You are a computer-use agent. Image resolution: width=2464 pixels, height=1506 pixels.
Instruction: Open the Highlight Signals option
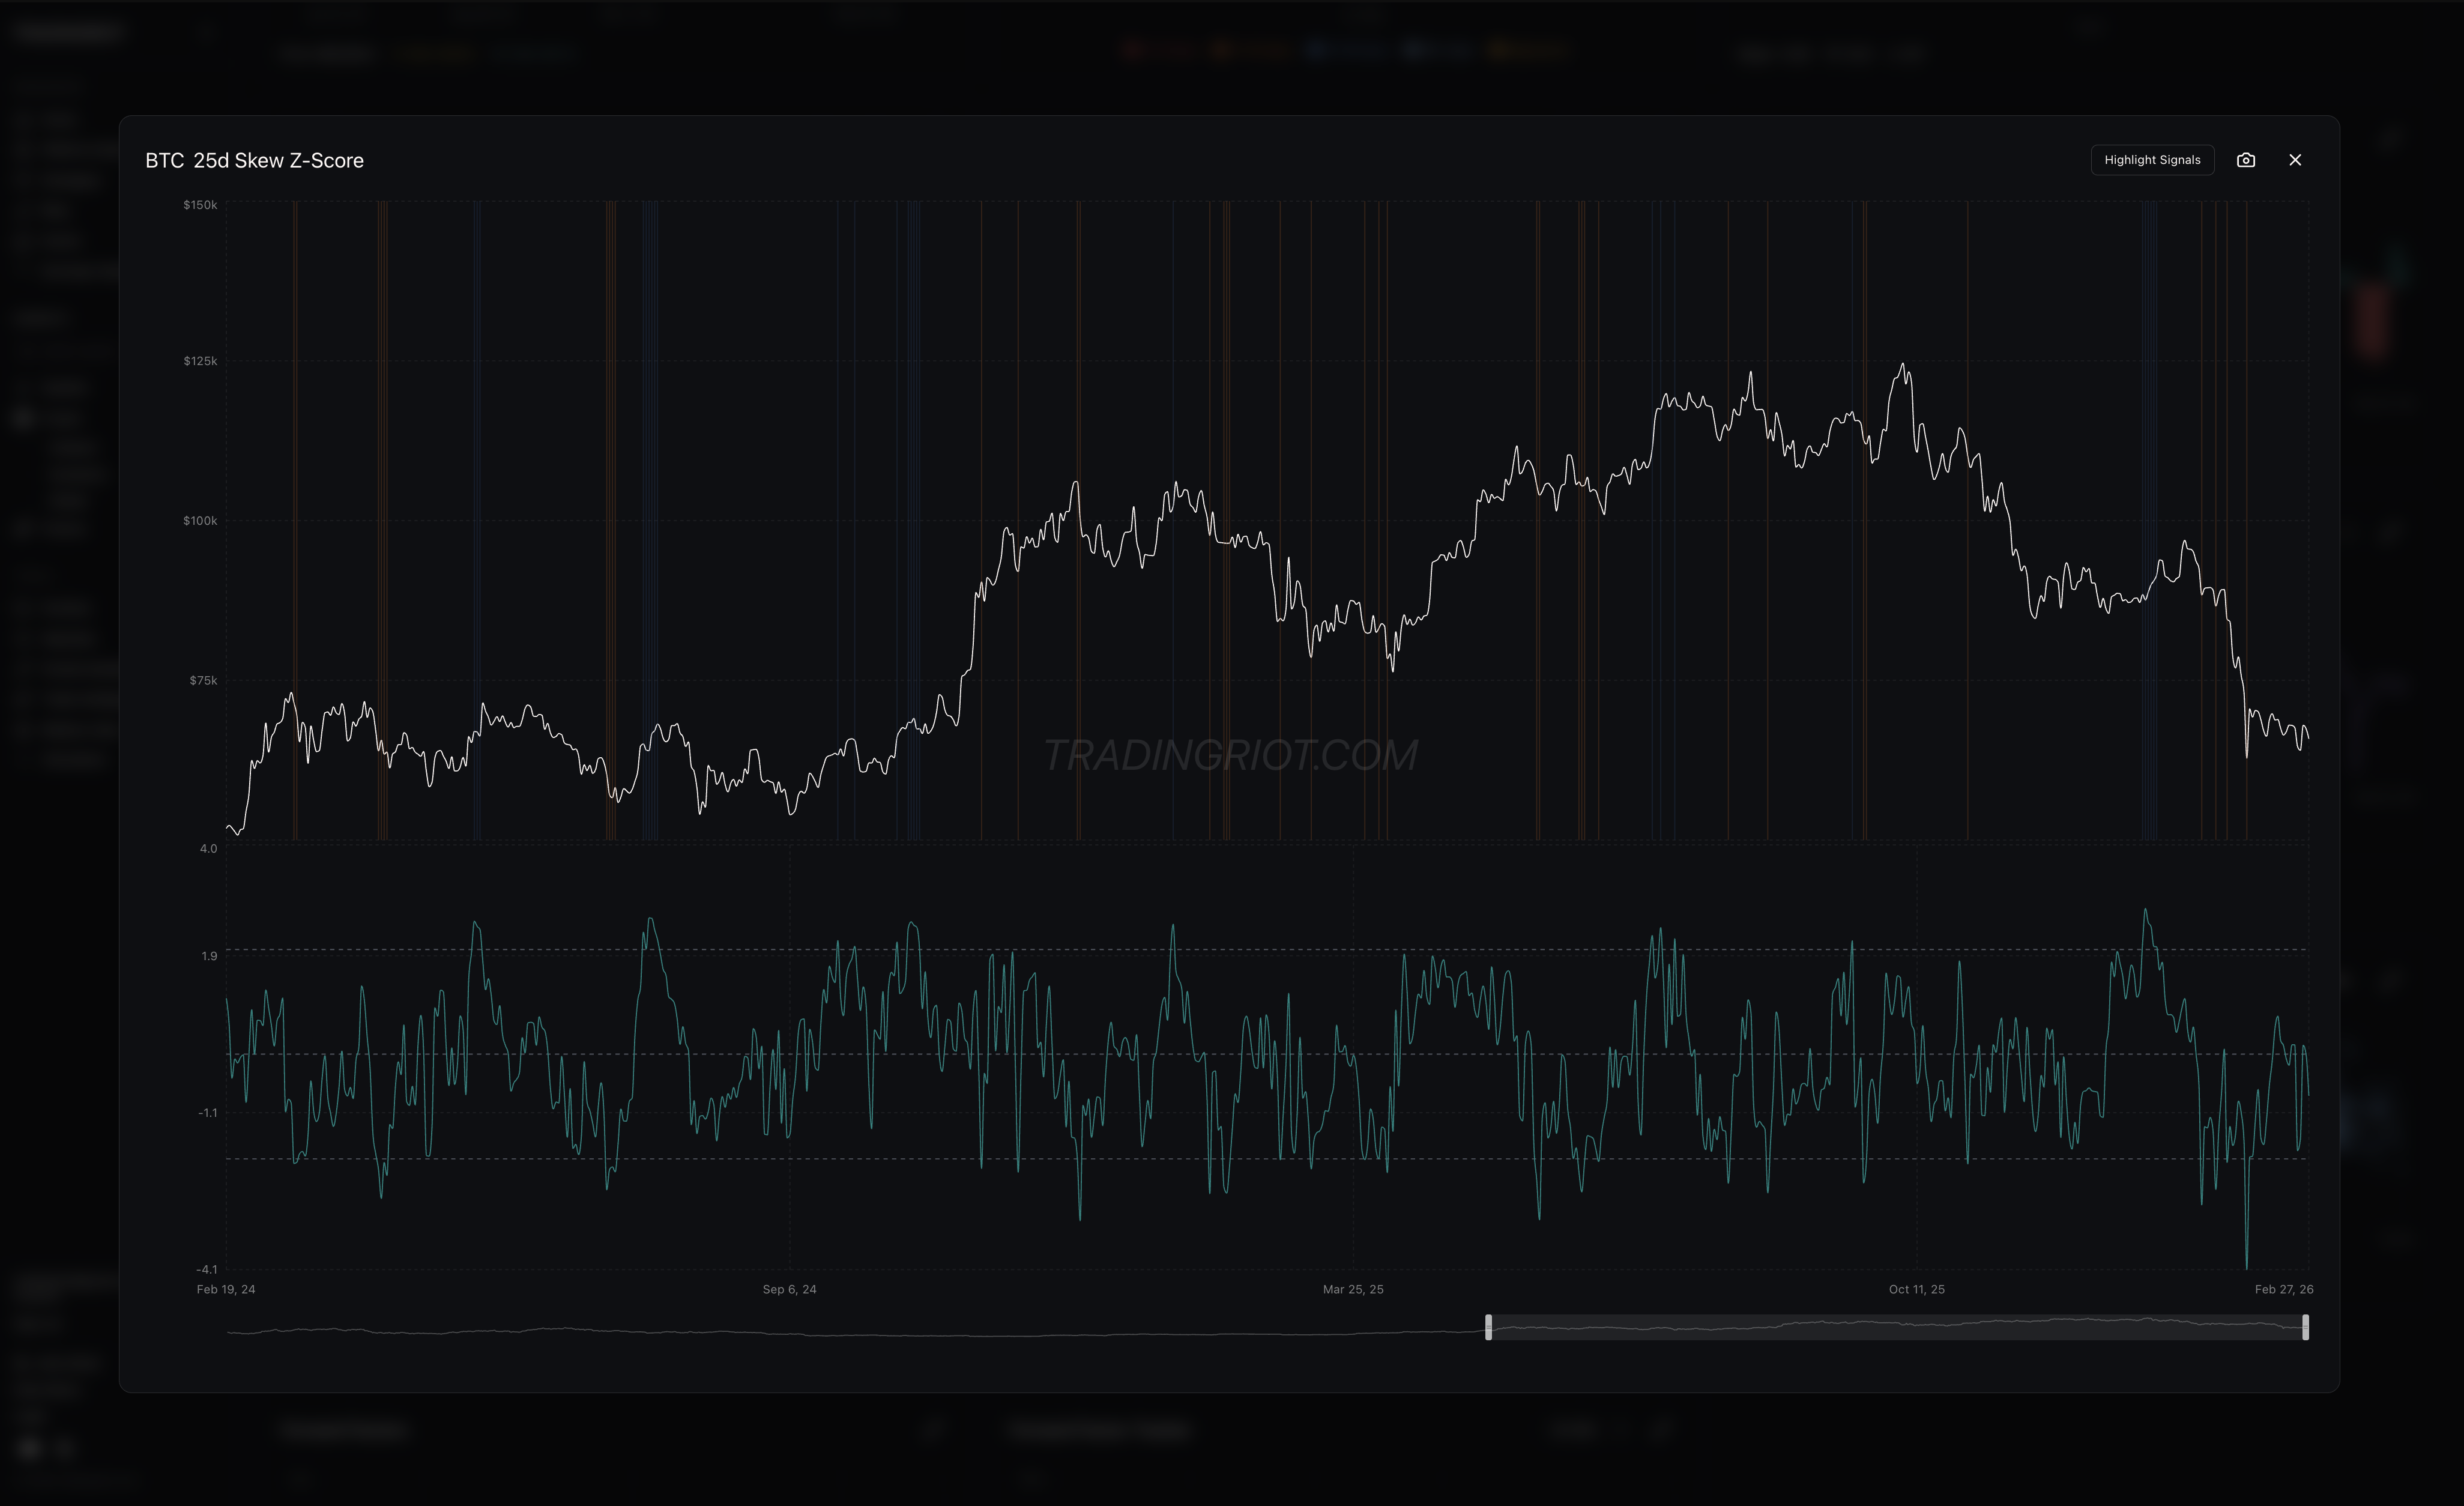2152,160
